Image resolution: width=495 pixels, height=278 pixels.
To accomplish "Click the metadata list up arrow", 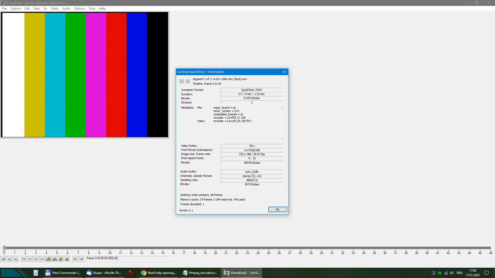I will pos(283,108).
